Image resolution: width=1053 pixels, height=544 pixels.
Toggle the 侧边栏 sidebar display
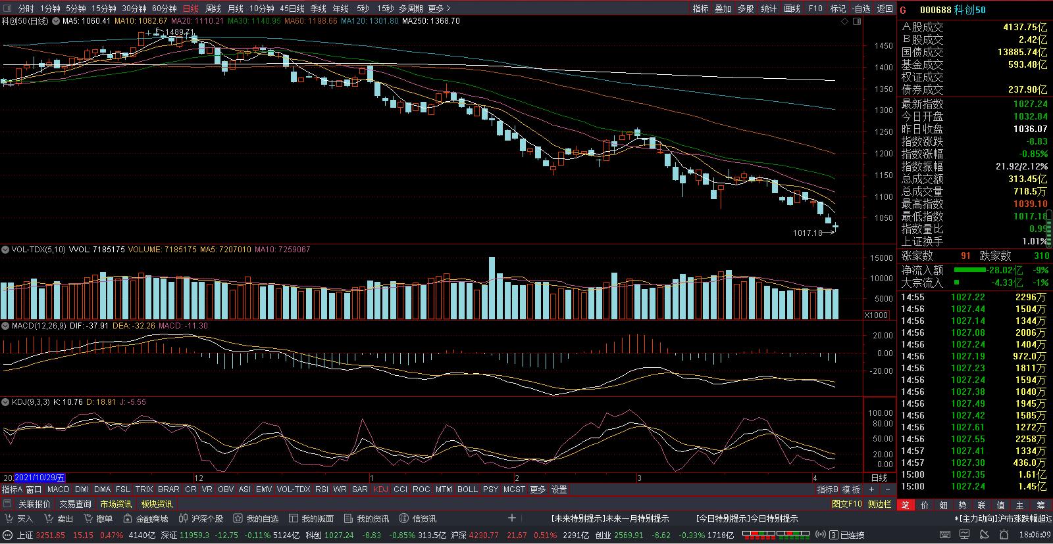879,504
